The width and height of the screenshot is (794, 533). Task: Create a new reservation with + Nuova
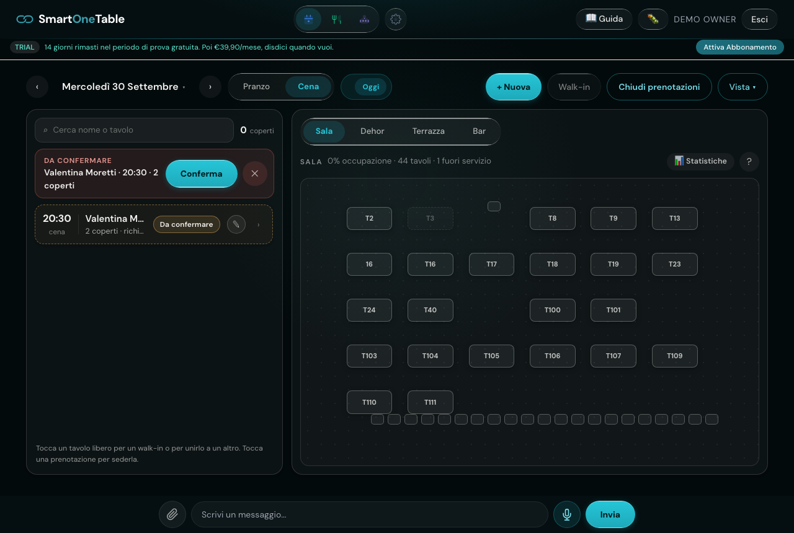[x=514, y=87]
